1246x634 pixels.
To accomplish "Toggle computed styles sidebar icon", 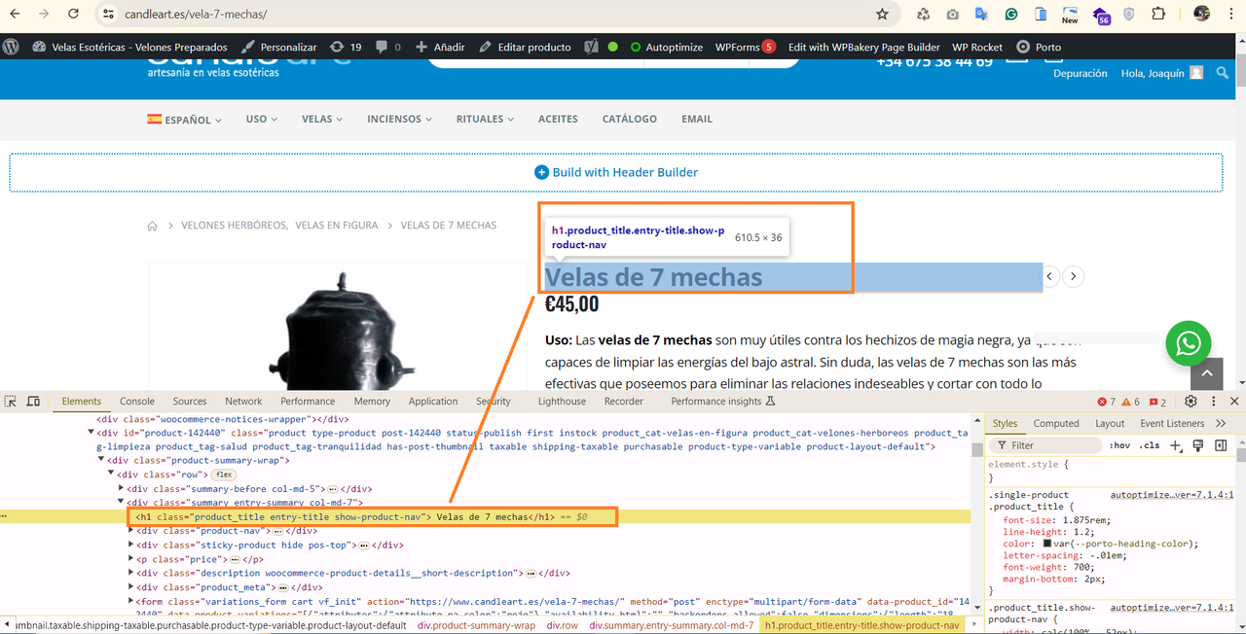I will click(x=1221, y=445).
